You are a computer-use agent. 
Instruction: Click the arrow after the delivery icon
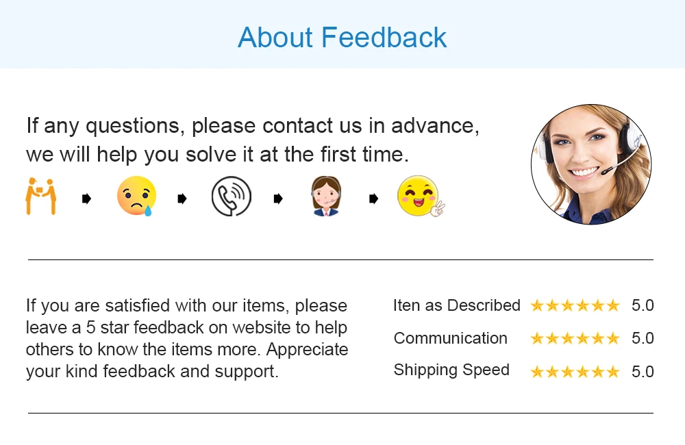click(x=86, y=199)
